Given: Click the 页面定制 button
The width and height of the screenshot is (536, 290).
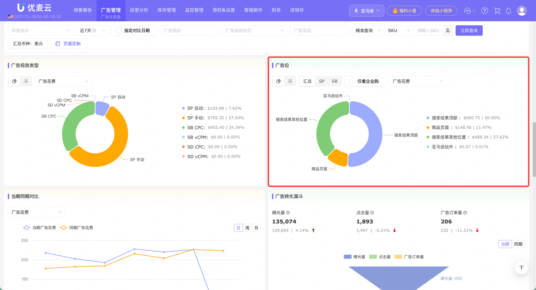Looking at the screenshot, I should [x=68, y=44].
